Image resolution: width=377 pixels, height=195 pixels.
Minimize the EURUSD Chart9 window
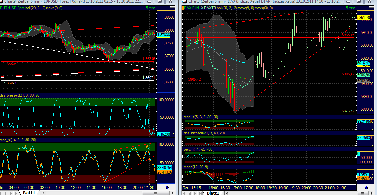click(x=149, y=1)
